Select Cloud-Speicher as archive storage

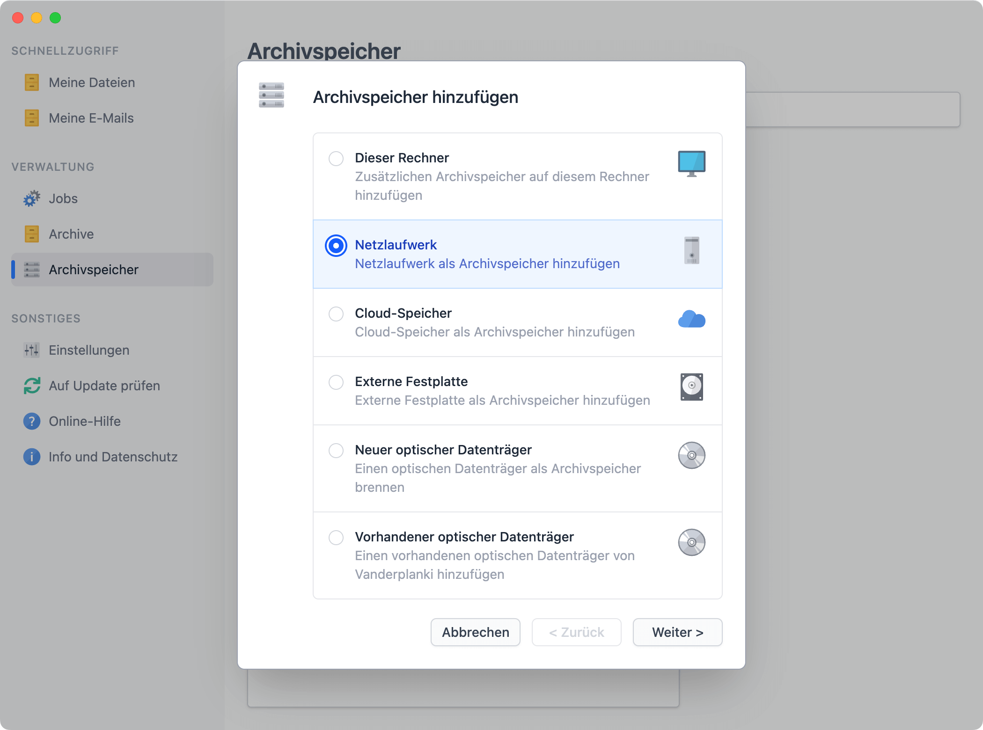(x=336, y=314)
